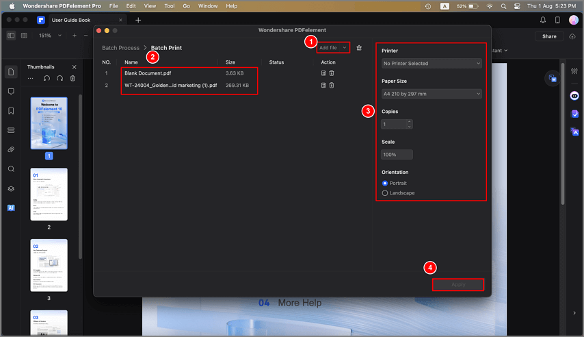Open the AI sidebar panel
584x337 pixels.
[11, 208]
